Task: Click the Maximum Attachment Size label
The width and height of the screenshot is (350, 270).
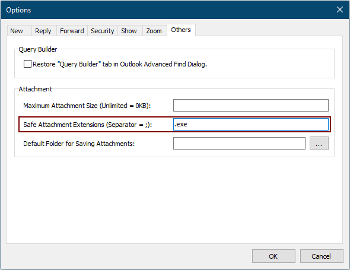Action: point(87,106)
